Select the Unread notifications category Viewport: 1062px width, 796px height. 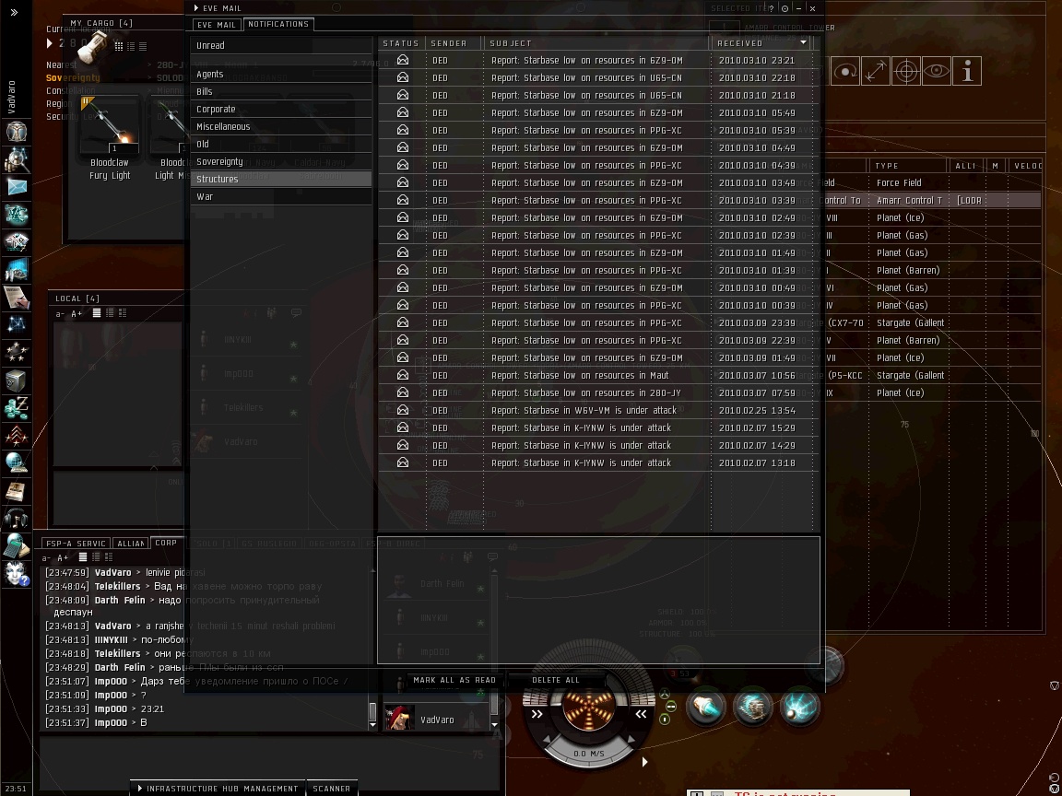click(281, 45)
